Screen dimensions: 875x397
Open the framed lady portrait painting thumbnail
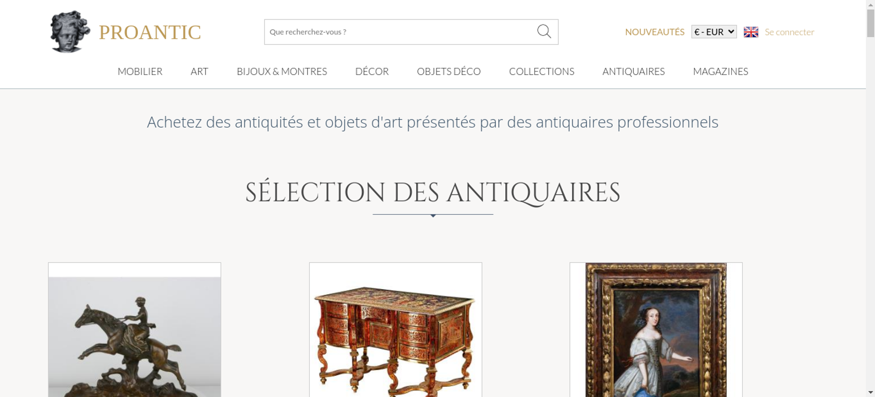tap(656, 330)
